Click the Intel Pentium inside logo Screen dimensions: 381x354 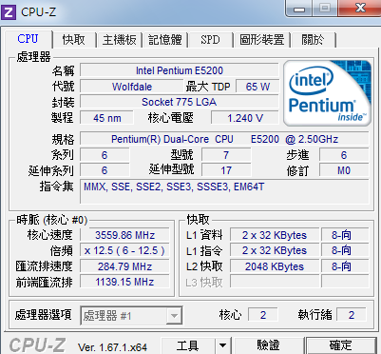327,92
